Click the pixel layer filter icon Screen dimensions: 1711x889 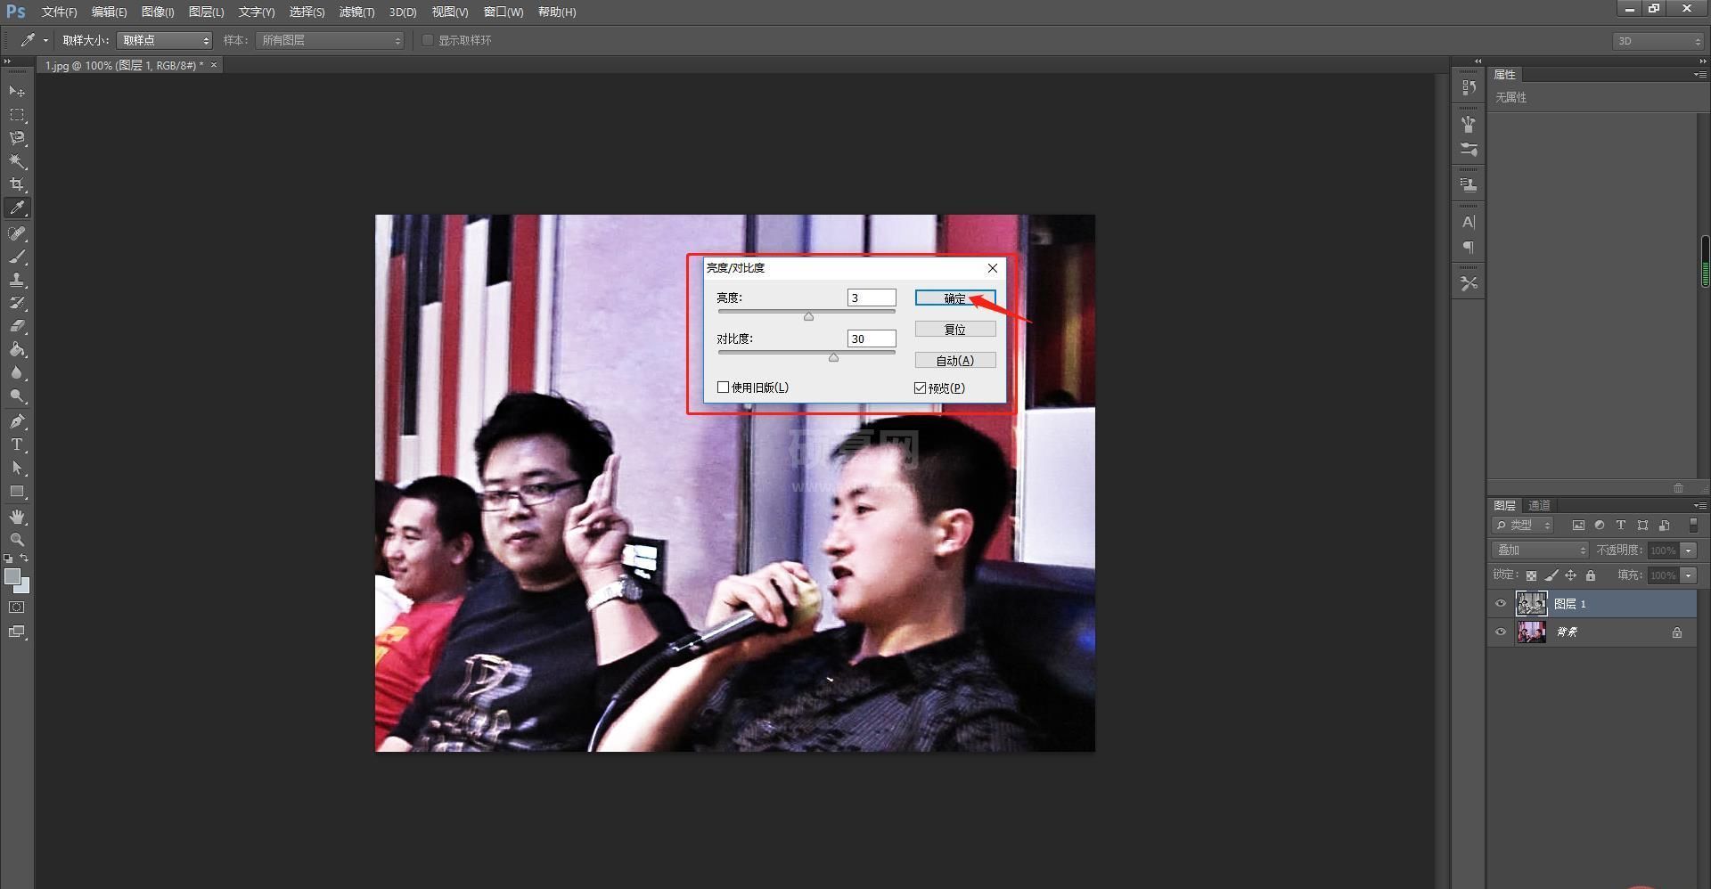[1578, 526]
